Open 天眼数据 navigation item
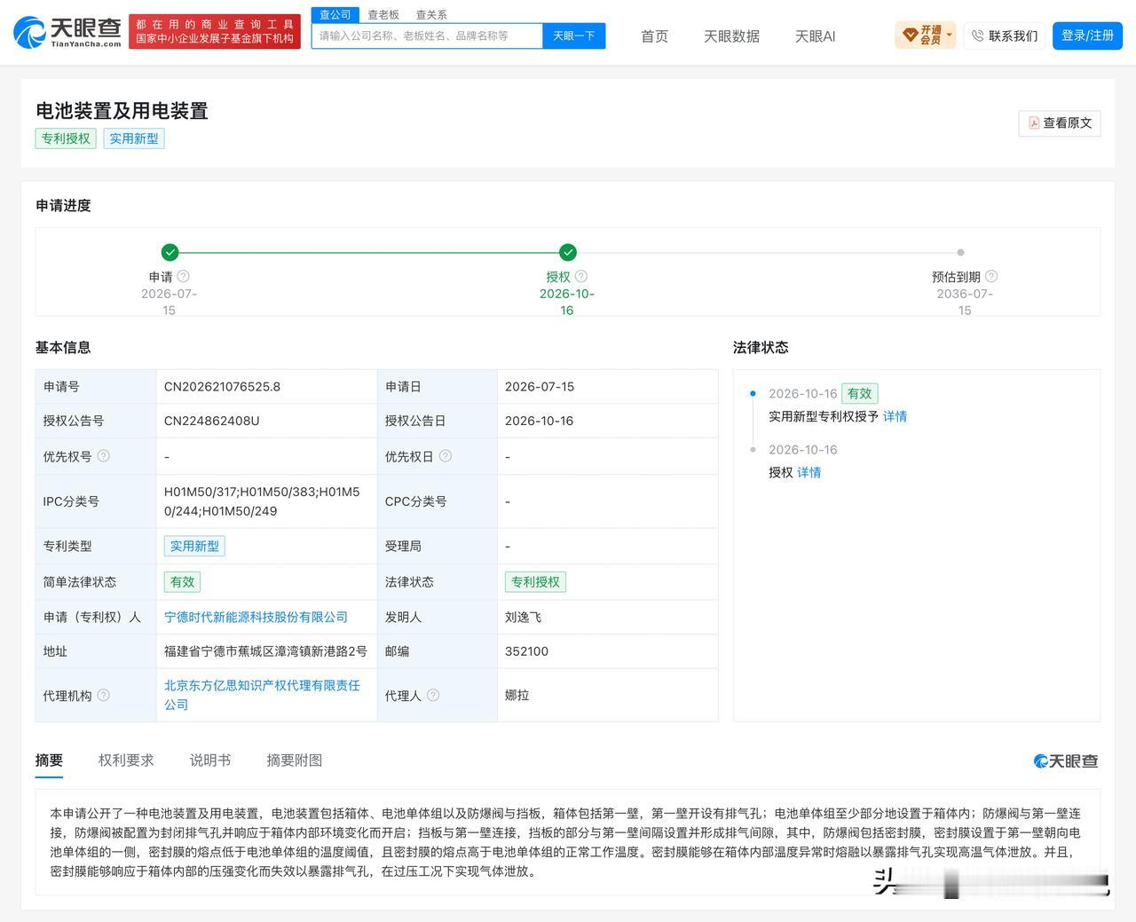 (x=731, y=36)
